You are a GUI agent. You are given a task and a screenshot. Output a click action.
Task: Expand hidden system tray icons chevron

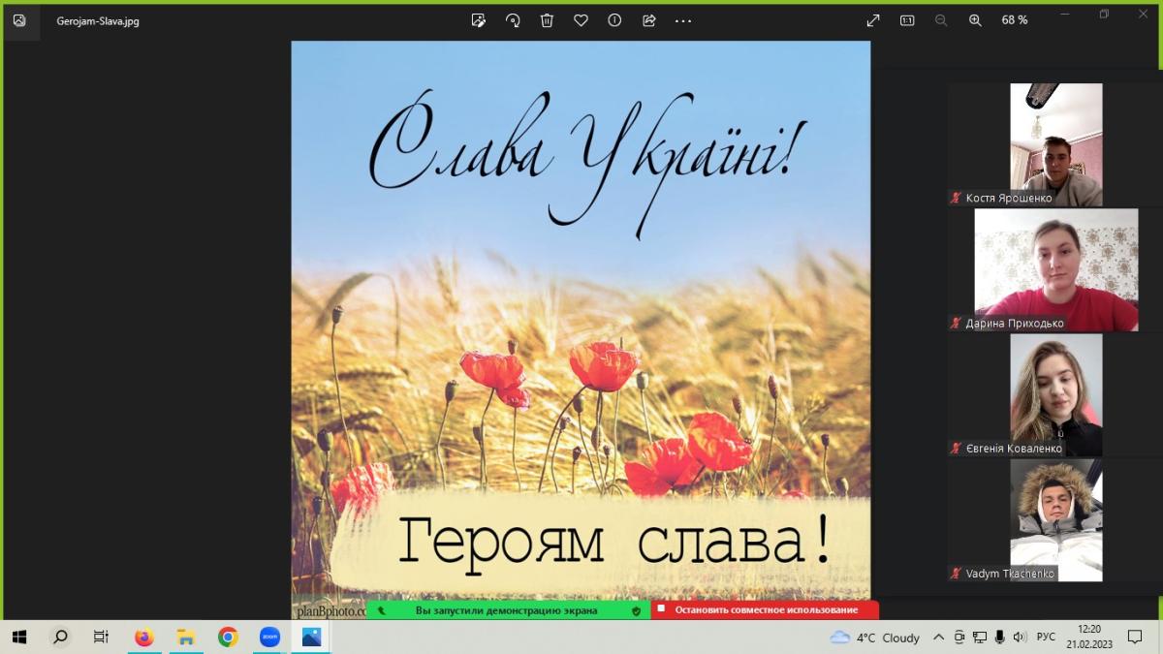coord(938,638)
